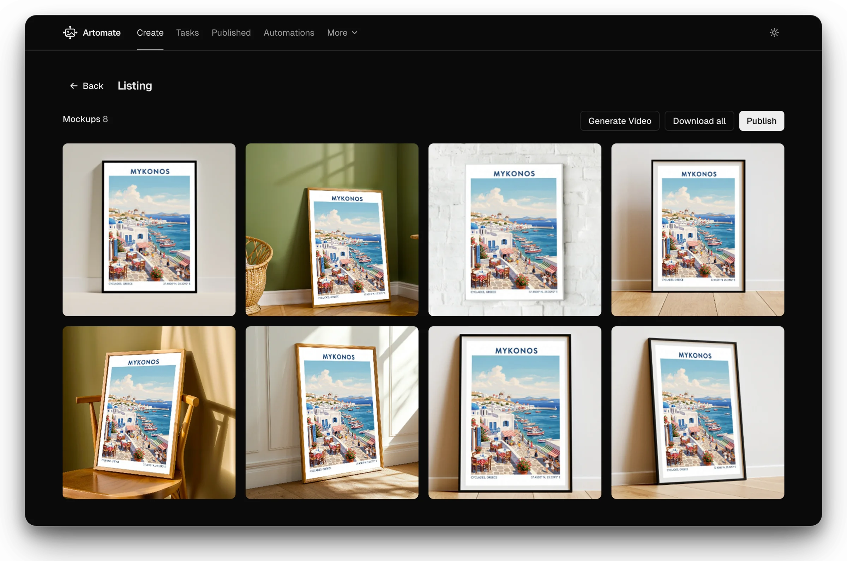
Task: Click the Generate Video button
Action: click(619, 121)
